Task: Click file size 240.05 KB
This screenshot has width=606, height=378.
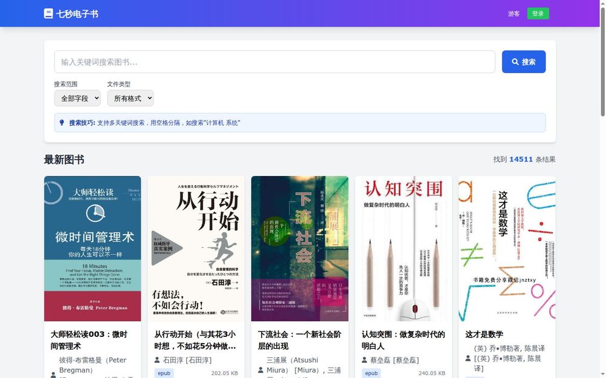Action: 431,373
